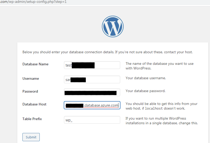Focus the Database Name input field
The height and width of the screenshot is (143, 210).
(x=92, y=65)
